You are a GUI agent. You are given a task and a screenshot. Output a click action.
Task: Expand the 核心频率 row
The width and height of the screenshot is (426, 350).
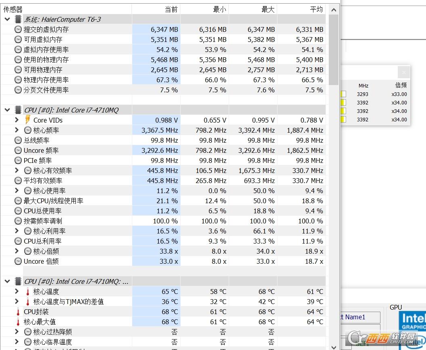pyautogui.click(x=17, y=130)
